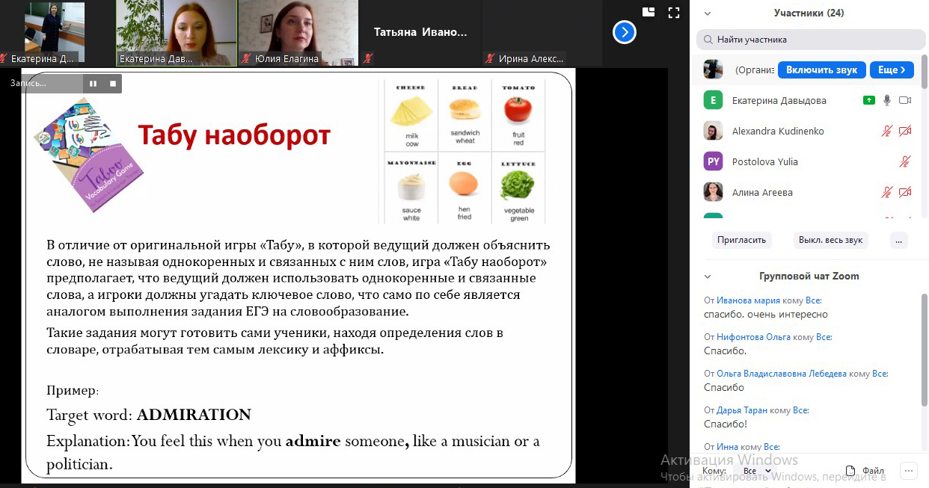Image resolution: width=929 pixels, height=488 pixels.
Task: Show next page of video thumbnails
Action: (x=624, y=32)
